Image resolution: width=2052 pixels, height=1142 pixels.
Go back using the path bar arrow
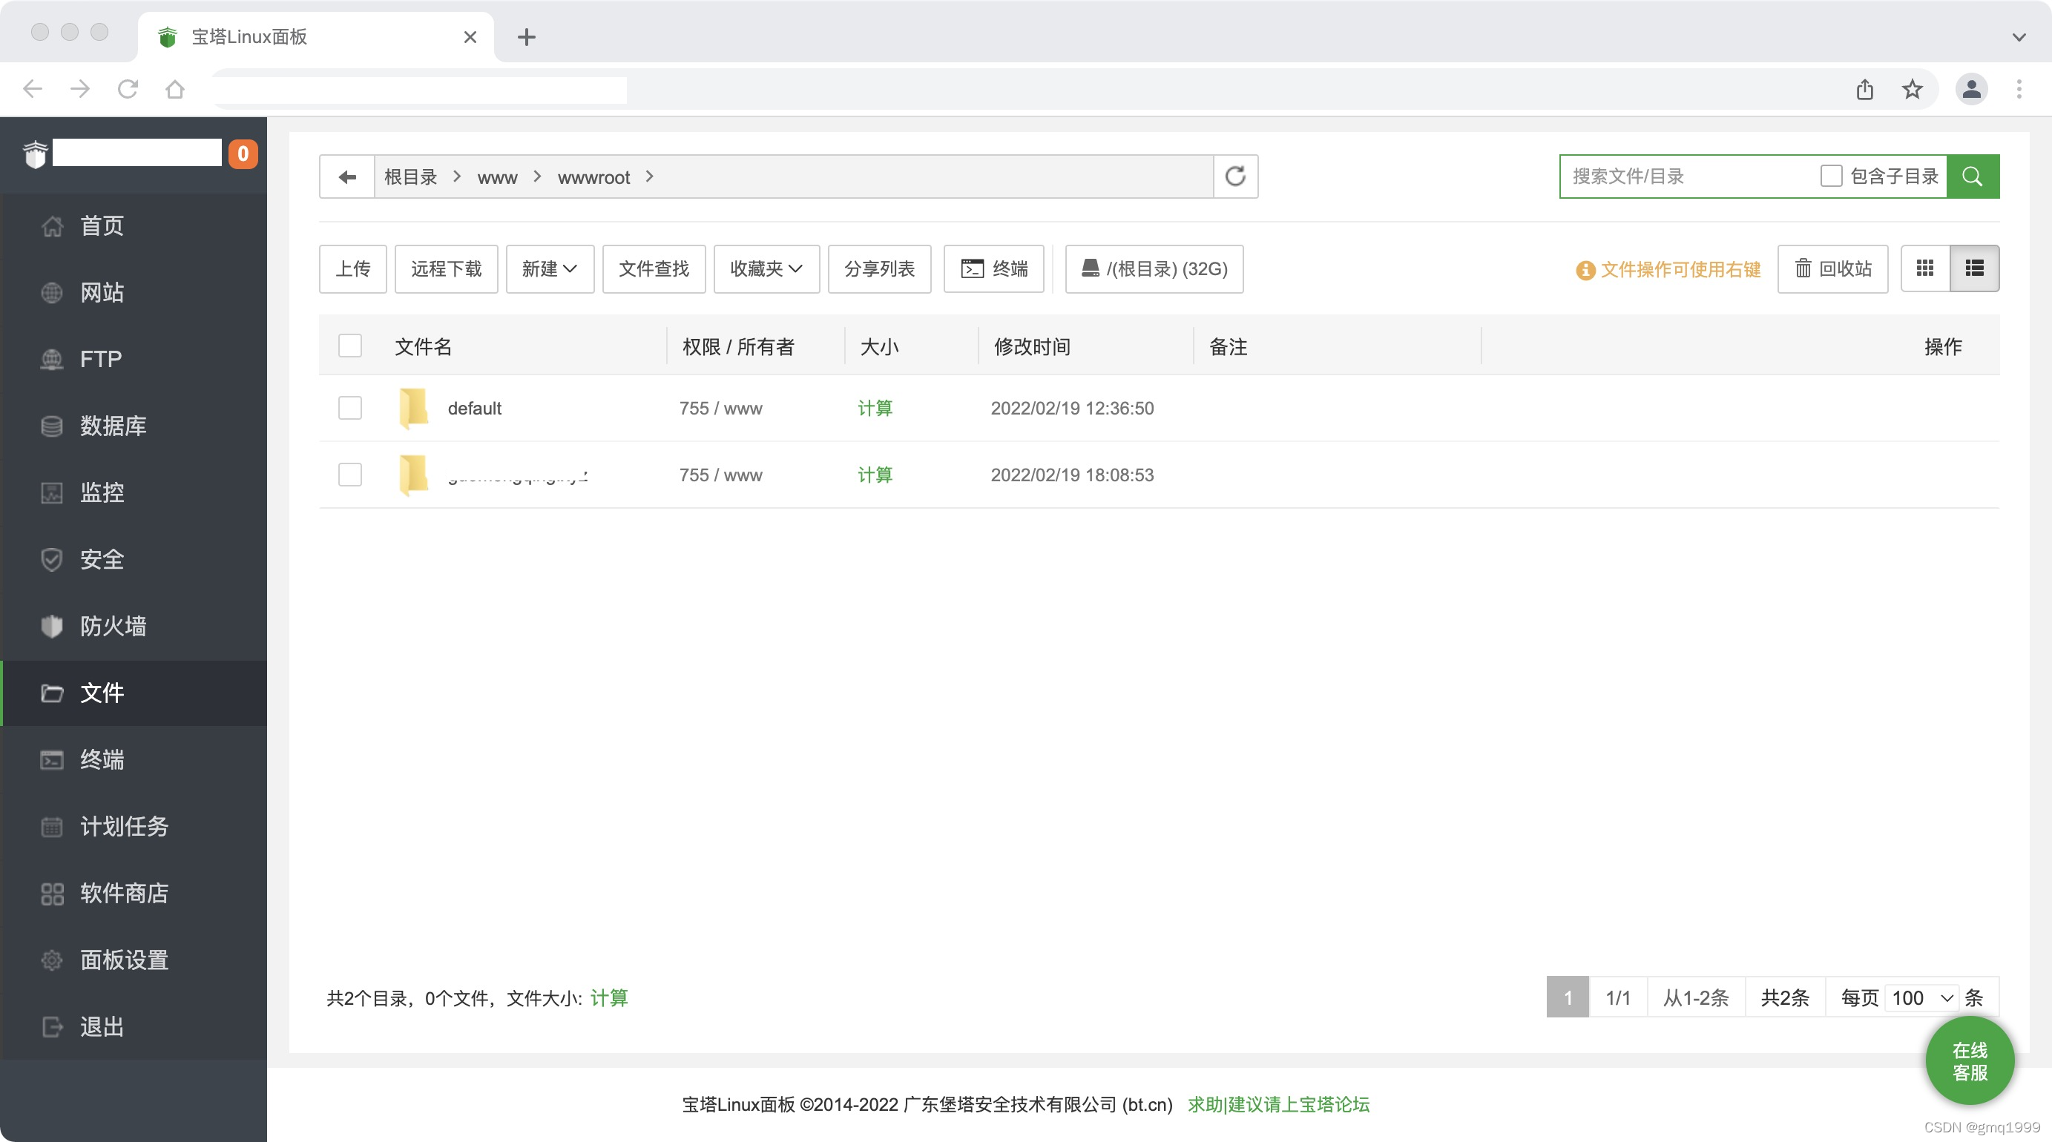point(347,176)
